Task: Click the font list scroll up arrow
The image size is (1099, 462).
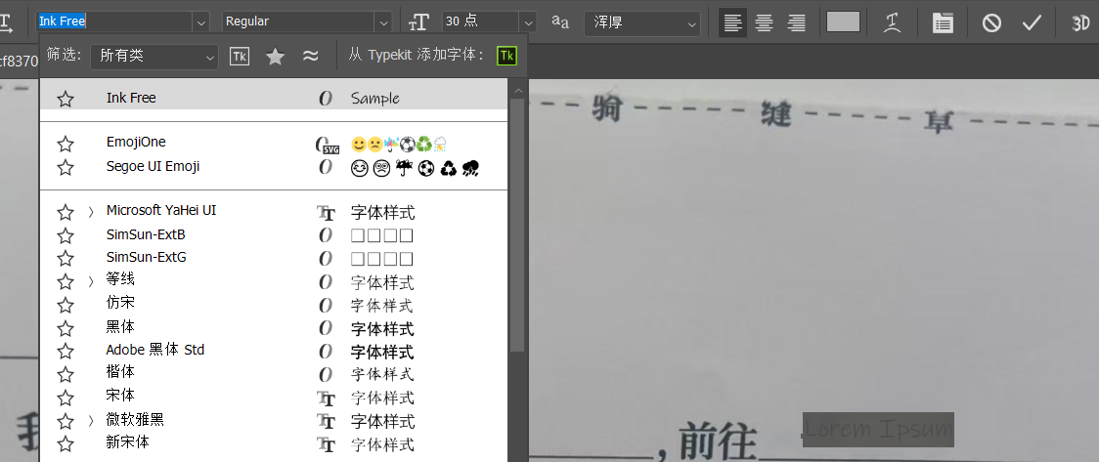Action: pyautogui.click(x=518, y=91)
